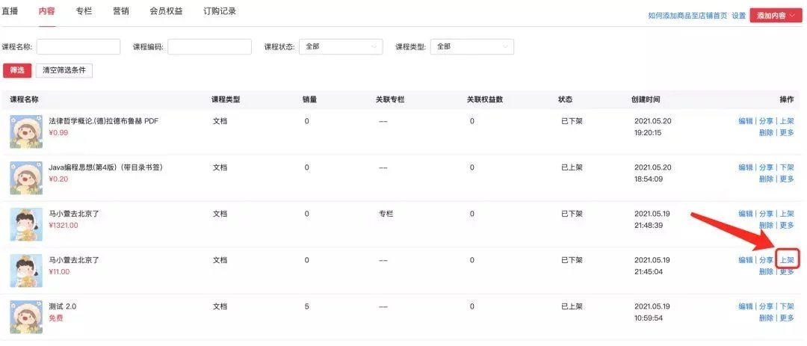
Task: Click the 设置 link at top right
Action: [738, 16]
